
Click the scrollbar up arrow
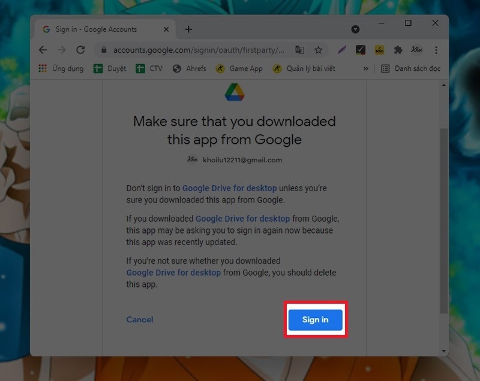pos(444,85)
